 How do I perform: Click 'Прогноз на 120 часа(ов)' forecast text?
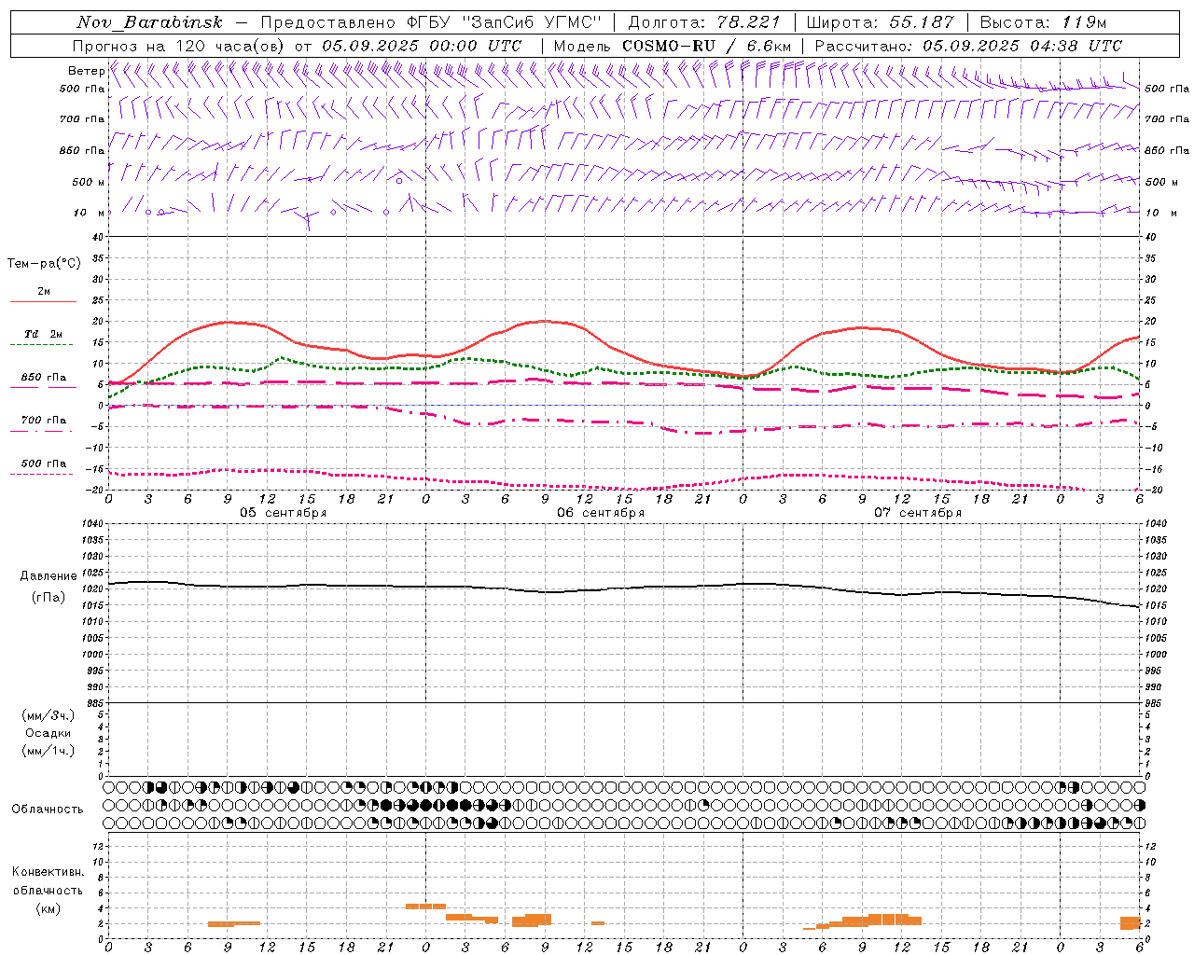179,46
